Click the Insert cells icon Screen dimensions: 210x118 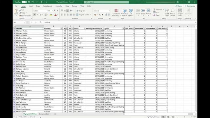click(138, 10)
